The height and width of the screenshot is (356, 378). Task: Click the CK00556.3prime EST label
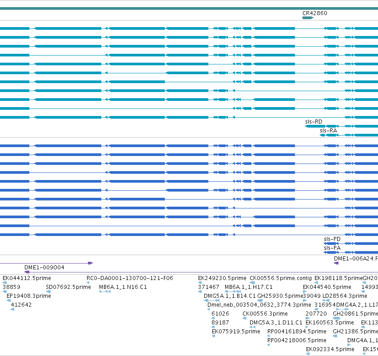265,313
